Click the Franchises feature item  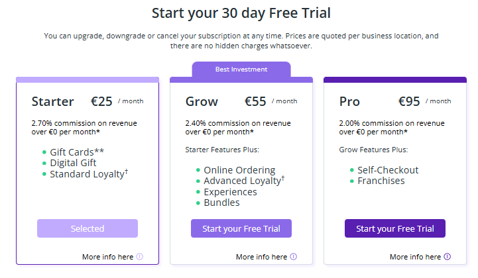pos(381,181)
